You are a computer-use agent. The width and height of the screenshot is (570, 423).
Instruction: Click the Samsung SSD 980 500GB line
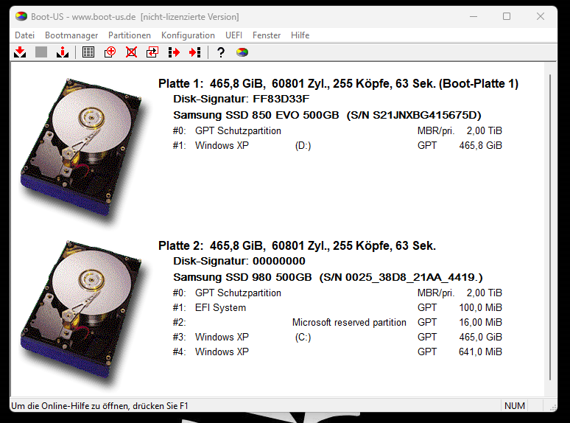328,277
